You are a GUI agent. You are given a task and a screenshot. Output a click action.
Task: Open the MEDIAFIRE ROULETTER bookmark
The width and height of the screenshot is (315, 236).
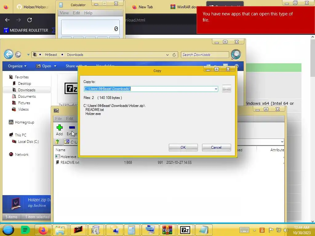pyautogui.click(x=26, y=30)
